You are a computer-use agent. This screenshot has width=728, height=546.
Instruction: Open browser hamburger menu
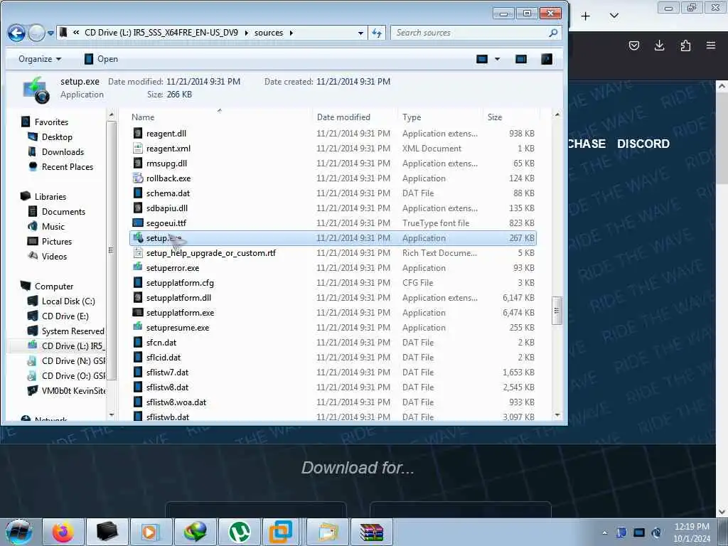[711, 45]
